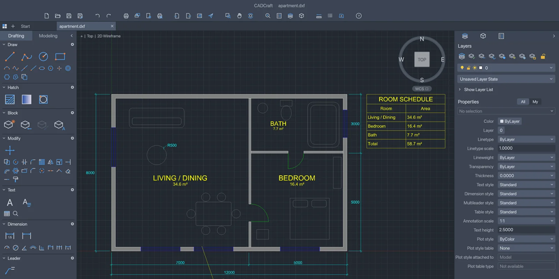Open the Draw panel settings gear

[x=72, y=45]
